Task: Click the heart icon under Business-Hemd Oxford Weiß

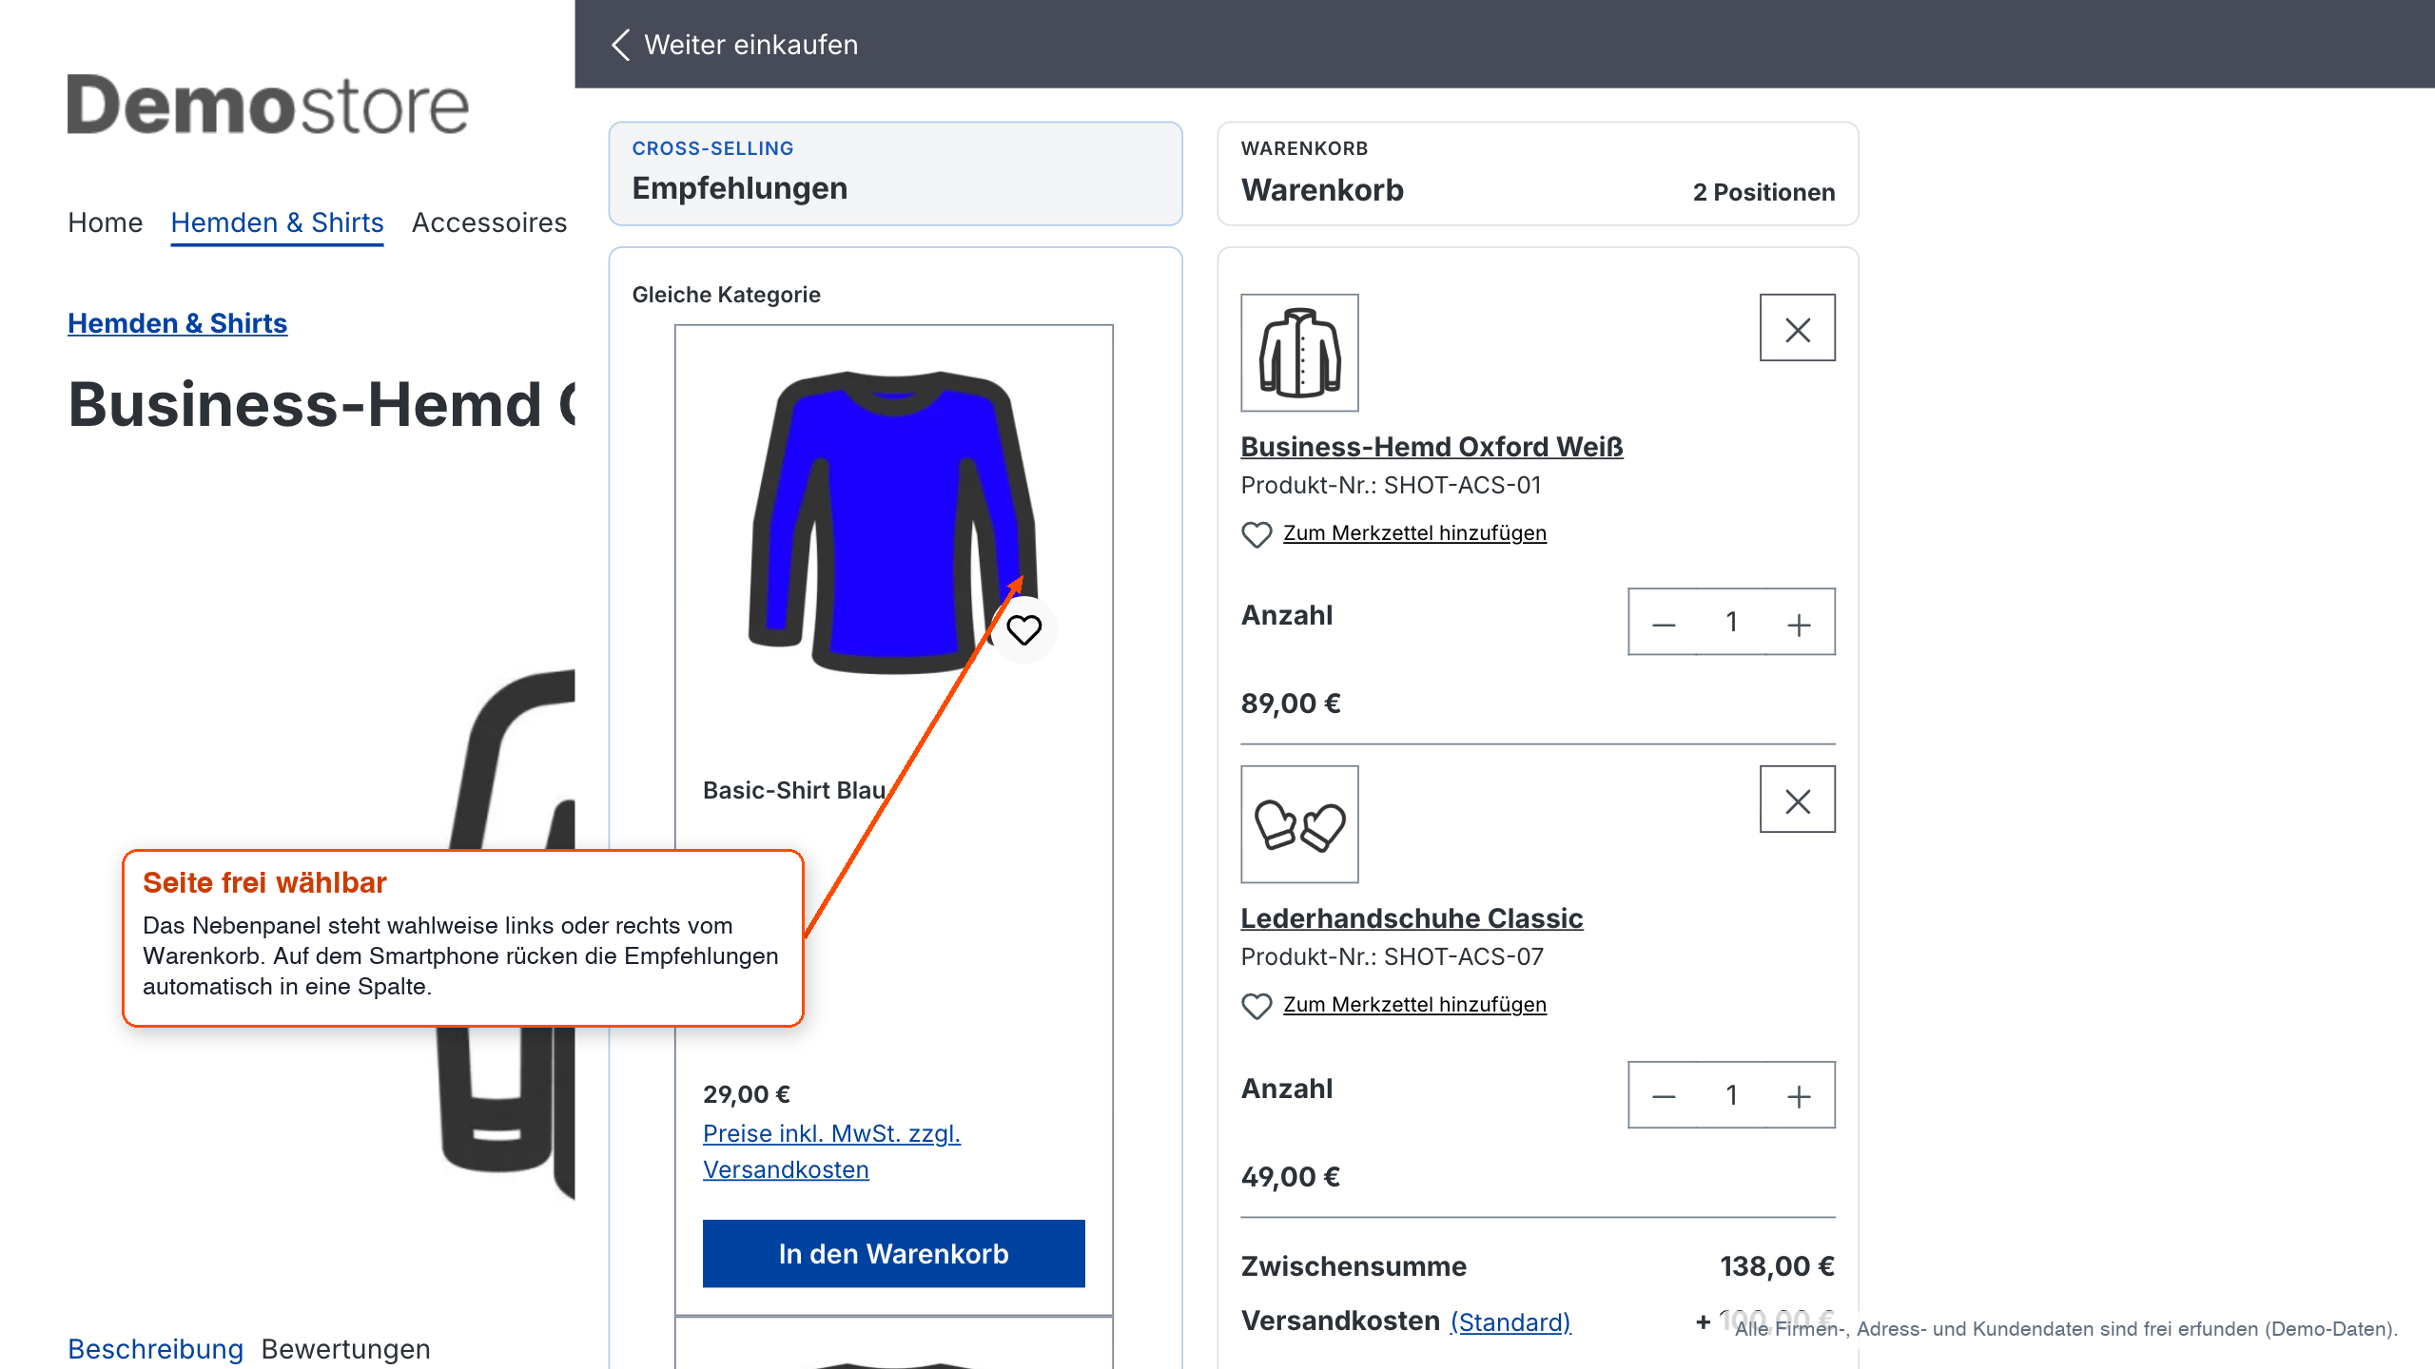Action: tap(1256, 534)
